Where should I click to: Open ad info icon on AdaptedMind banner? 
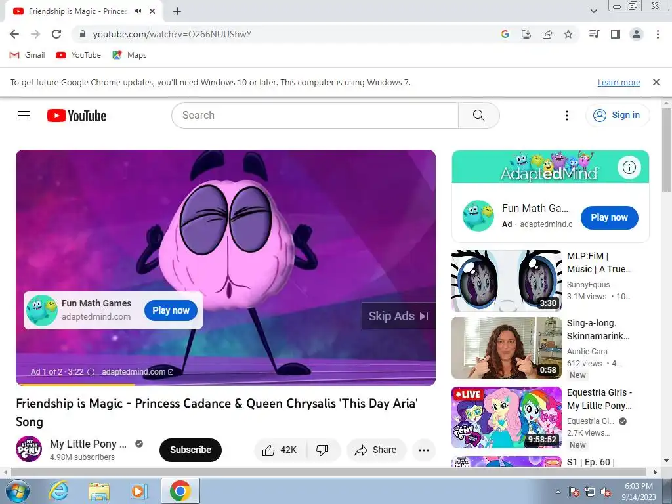[x=629, y=167]
